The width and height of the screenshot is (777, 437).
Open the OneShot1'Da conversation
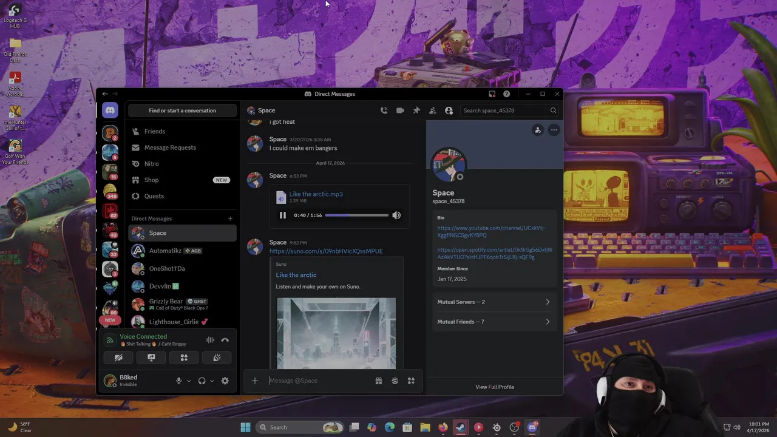coord(182,268)
